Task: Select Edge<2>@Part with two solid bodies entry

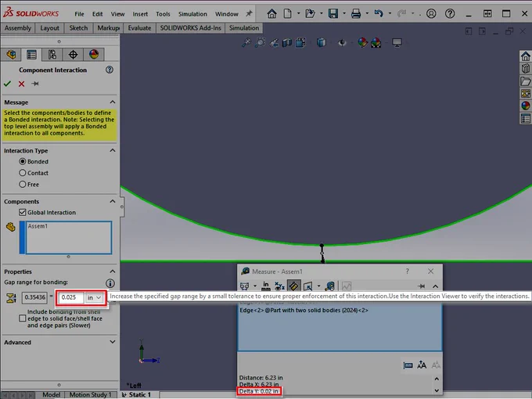Action: [304, 310]
